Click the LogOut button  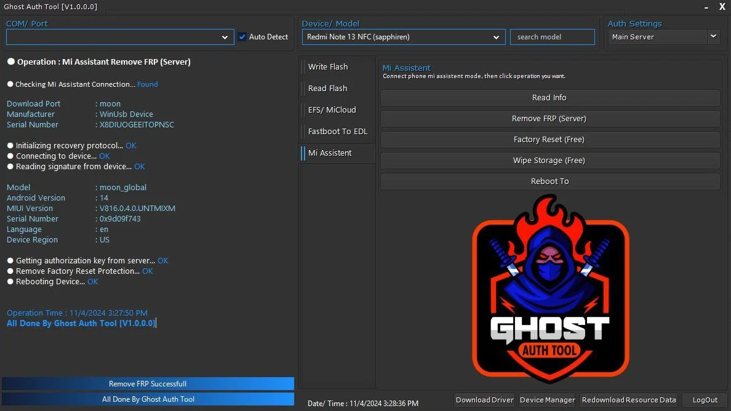tap(705, 400)
